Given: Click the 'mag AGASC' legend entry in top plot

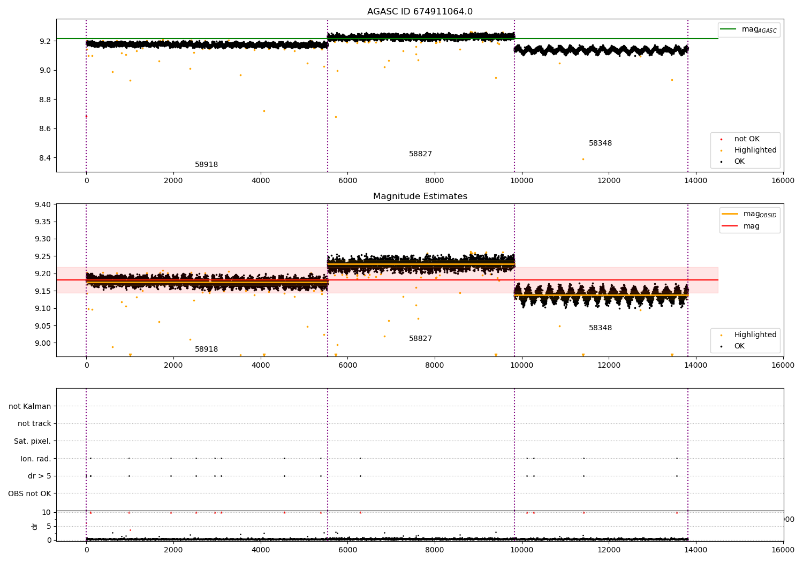Looking at the screenshot, I should click(749, 30).
